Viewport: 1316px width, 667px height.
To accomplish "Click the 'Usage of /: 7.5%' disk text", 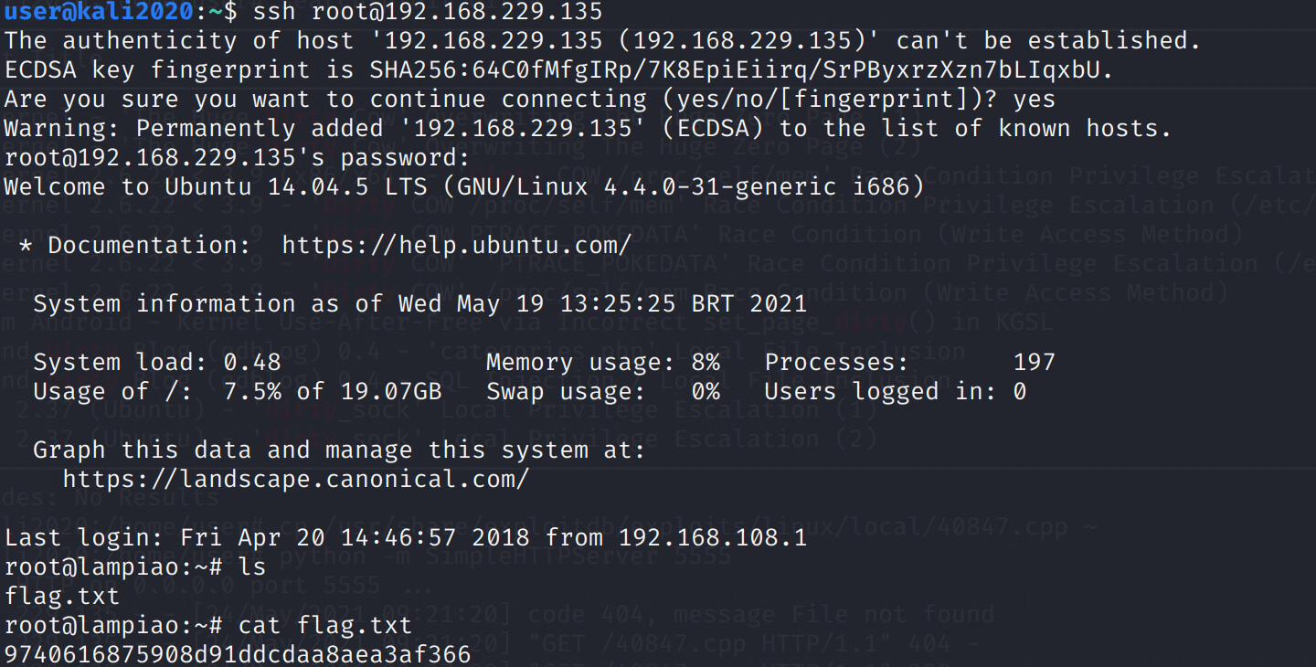I will [164, 391].
